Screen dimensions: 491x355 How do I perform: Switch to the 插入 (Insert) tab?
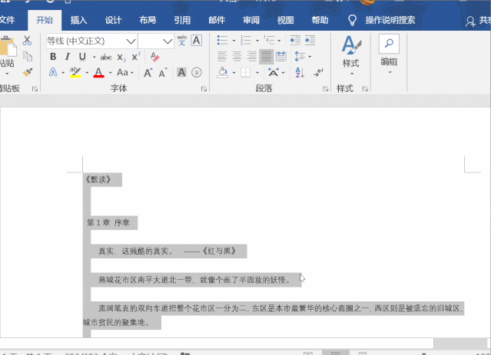[x=78, y=20]
